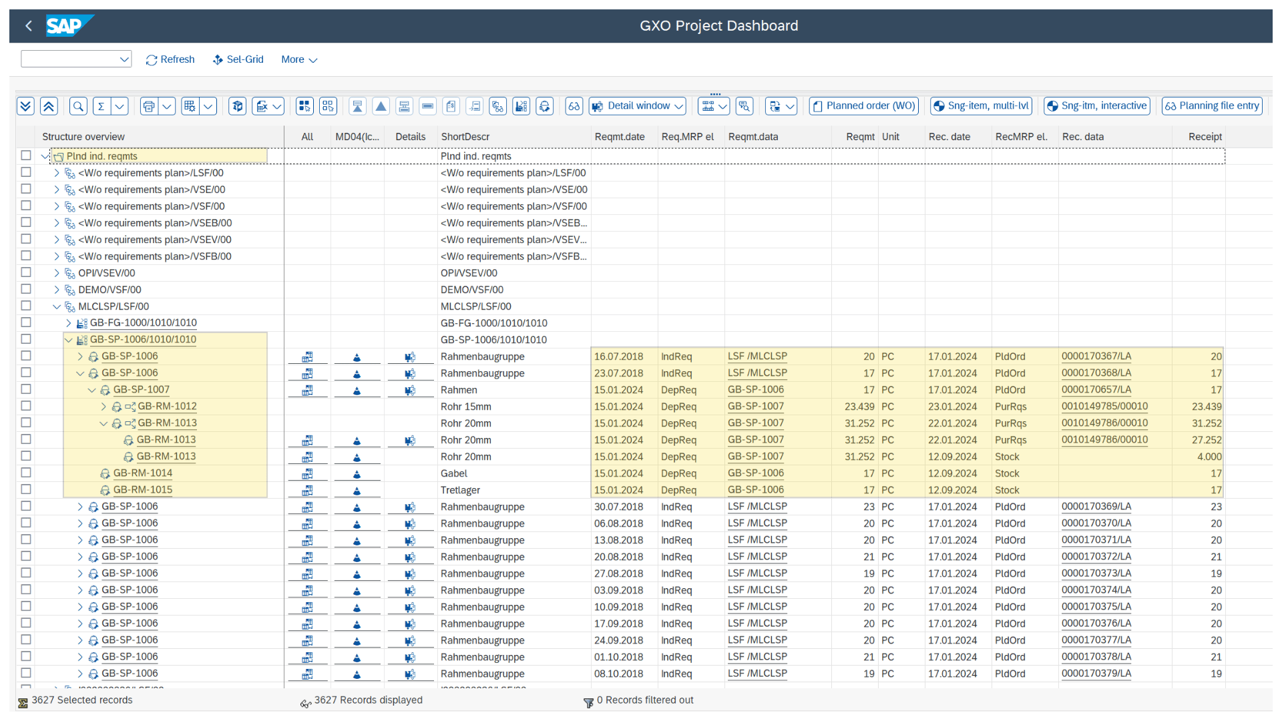Open MD04 stock/requirements icon on first GB-SP-1006 row
Image resolution: width=1282 pixels, height=721 pixels.
click(x=357, y=356)
